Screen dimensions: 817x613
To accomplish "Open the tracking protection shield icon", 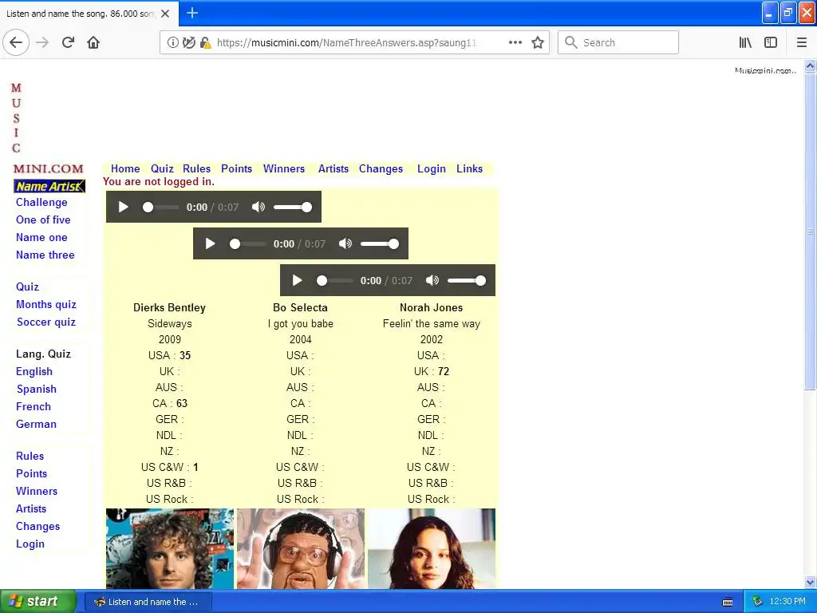I will coord(188,43).
